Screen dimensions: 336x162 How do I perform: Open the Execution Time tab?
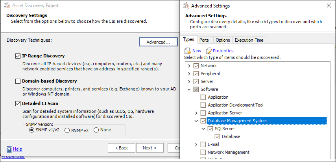(249, 40)
